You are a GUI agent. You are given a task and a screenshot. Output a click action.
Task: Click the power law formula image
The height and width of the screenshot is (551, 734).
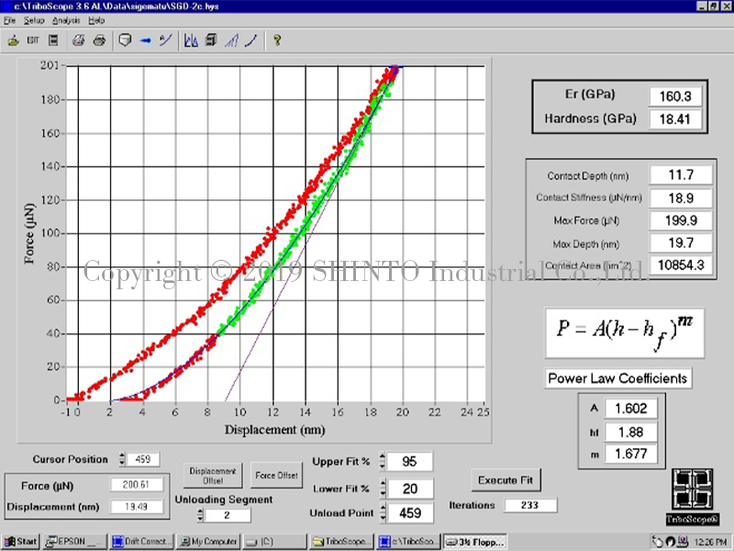(625, 332)
